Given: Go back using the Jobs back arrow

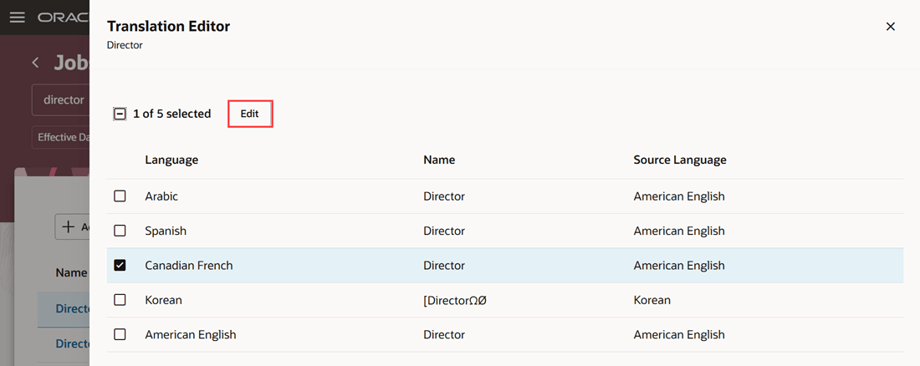Looking at the screenshot, I should pos(36,62).
